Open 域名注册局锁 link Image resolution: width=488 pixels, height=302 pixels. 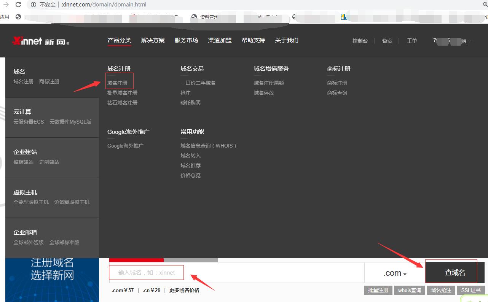(269, 83)
